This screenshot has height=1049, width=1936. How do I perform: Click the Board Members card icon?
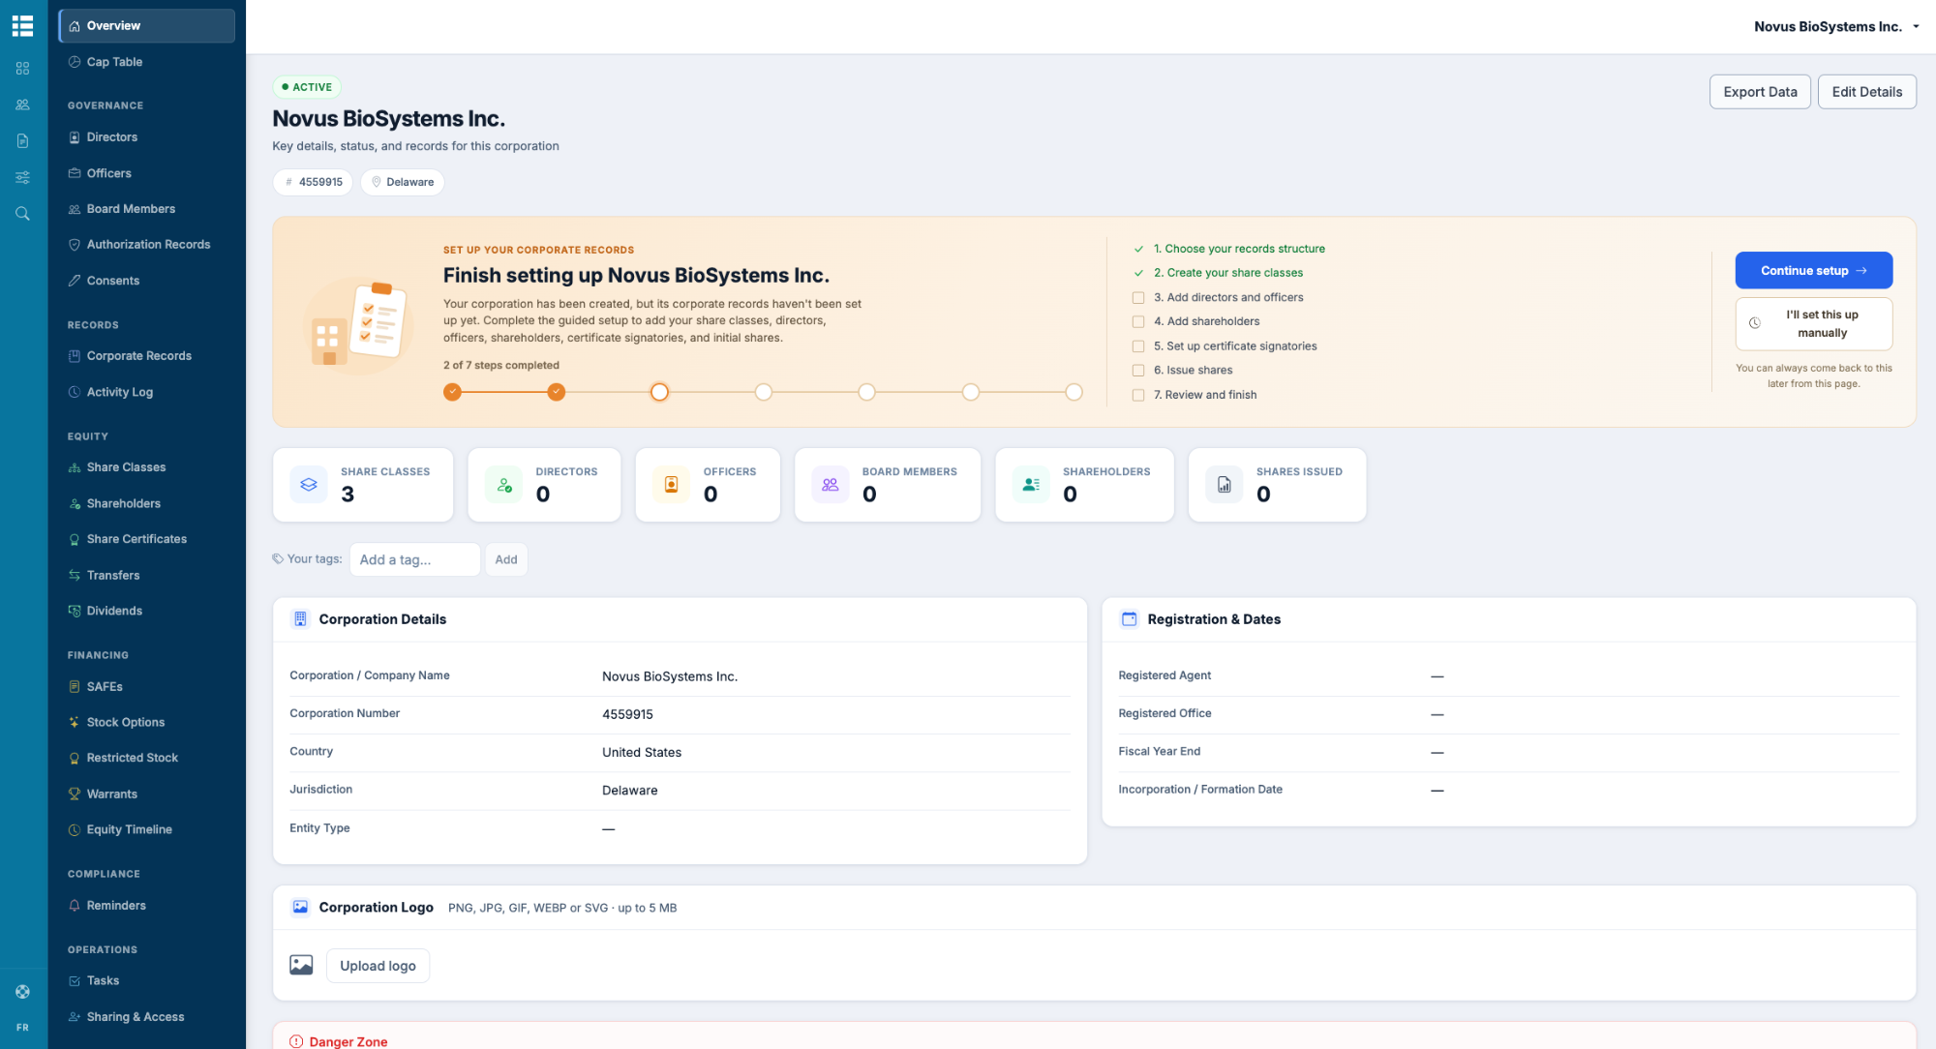coord(830,485)
